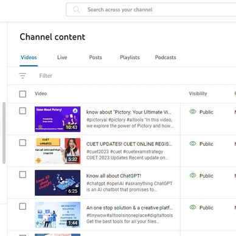The width and height of the screenshot is (236, 236).
Task: Open the filter lines icon
Action: [23, 75]
